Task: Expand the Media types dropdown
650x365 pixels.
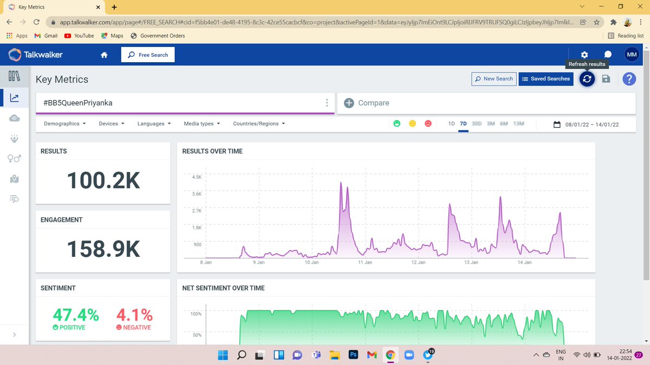Action: pyautogui.click(x=202, y=124)
